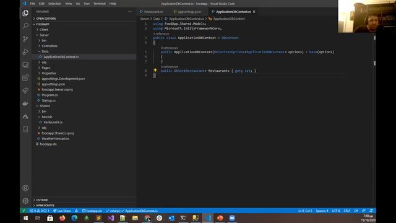Click the Data breadcrumb segment
The width and height of the screenshot is (396, 223).
coord(157,19)
